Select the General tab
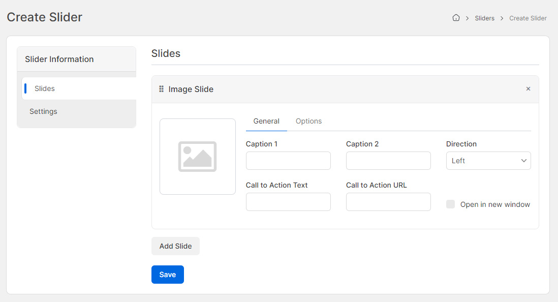The height and width of the screenshot is (302, 558). click(x=266, y=121)
